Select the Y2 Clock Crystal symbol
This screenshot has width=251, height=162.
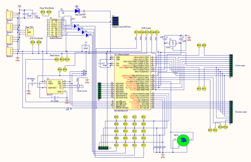[x=78, y=85]
